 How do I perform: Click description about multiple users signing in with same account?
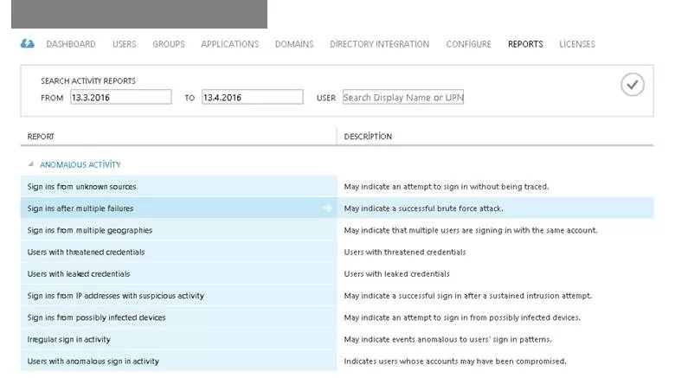[x=471, y=230]
